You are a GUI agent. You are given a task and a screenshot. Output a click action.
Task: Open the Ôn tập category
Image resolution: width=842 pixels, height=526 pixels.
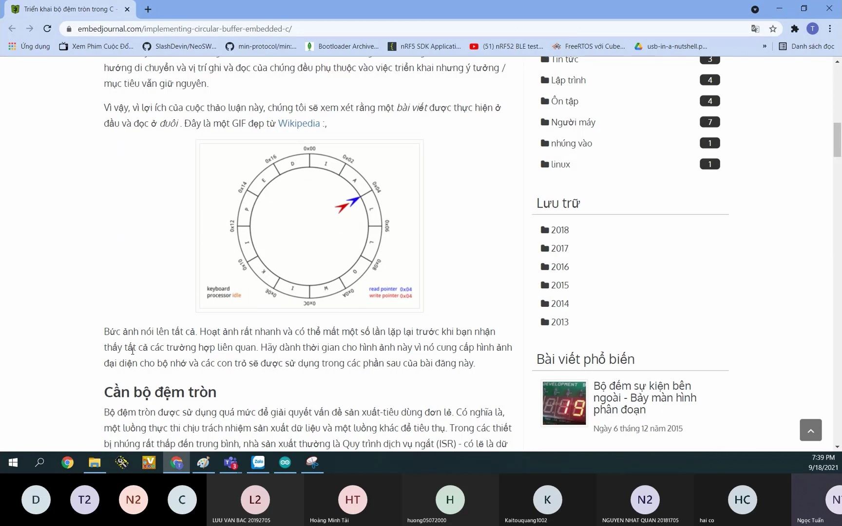564,101
